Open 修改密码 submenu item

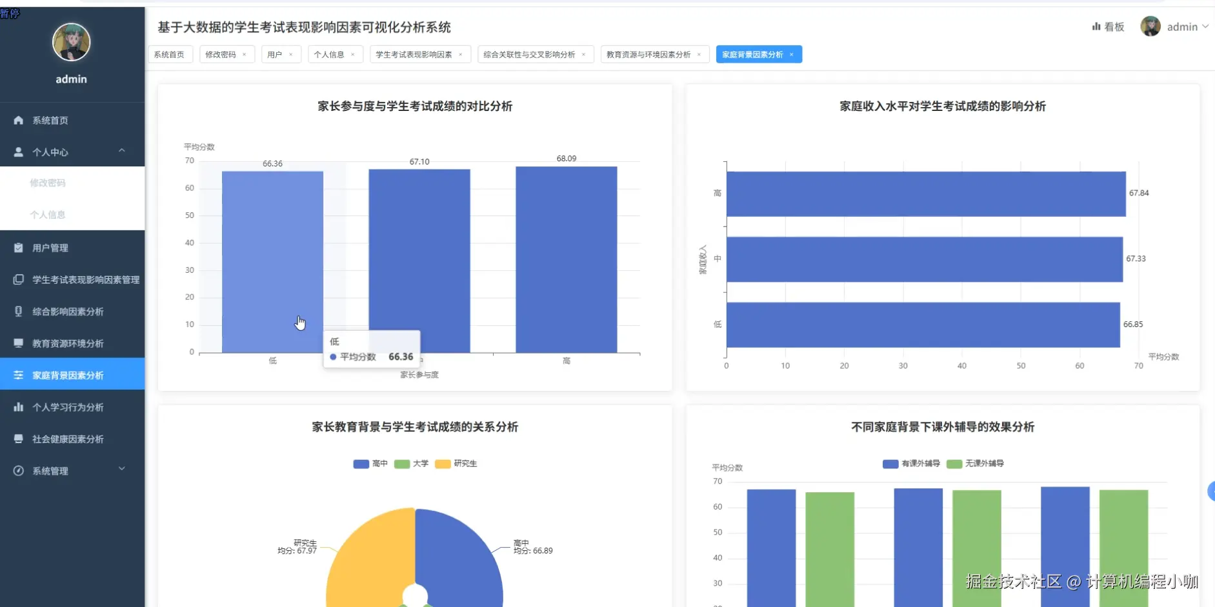72,183
